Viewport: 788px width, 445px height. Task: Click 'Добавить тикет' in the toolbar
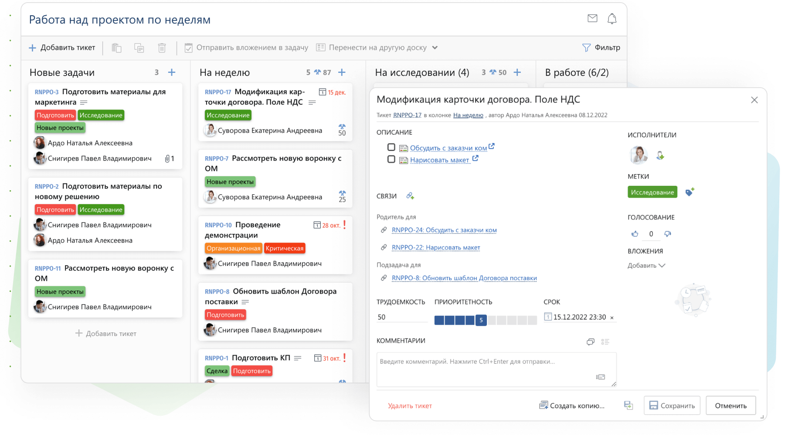tap(62, 48)
